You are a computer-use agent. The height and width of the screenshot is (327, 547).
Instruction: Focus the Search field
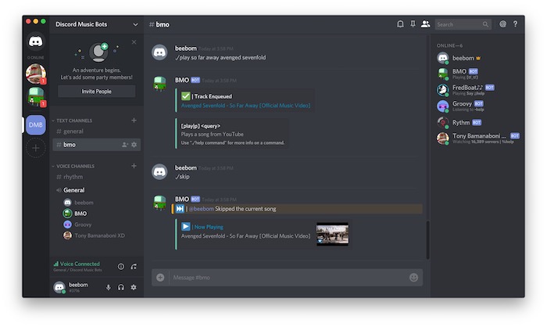(x=463, y=24)
